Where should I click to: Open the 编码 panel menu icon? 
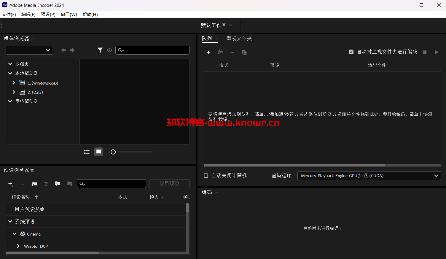[x=217, y=193]
